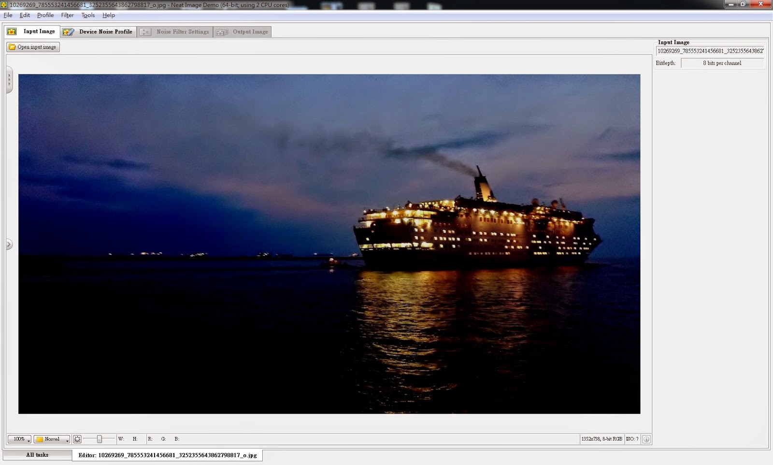Image resolution: width=773 pixels, height=465 pixels.
Task: Switch to the Output Image tab
Action: click(243, 32)
